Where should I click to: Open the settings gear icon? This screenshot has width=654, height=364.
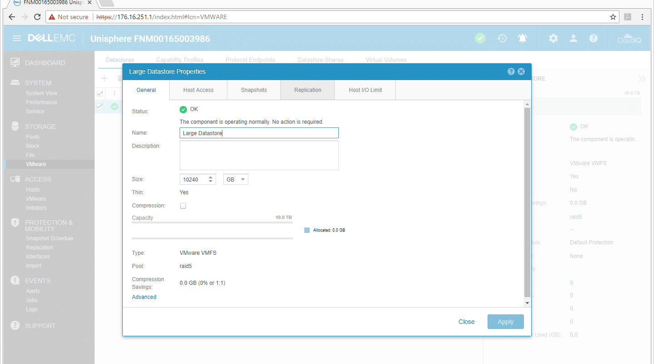pos(553,38)
